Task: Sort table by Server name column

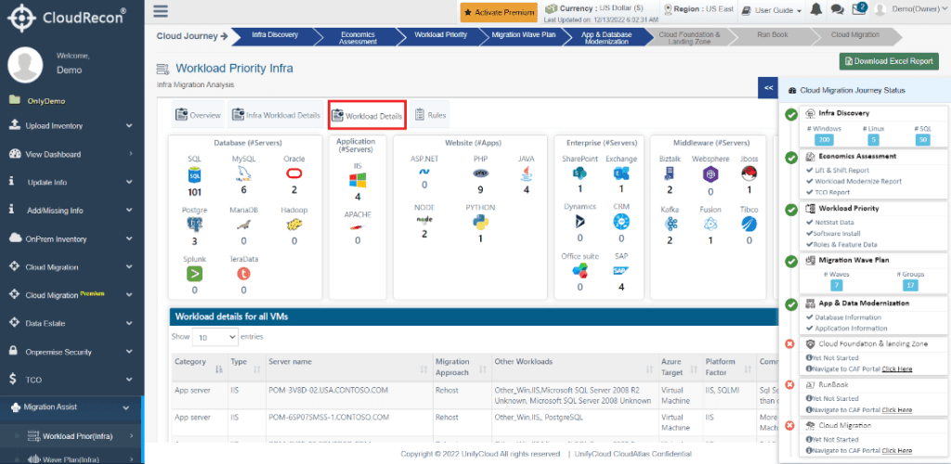Action: pos(347,366)
